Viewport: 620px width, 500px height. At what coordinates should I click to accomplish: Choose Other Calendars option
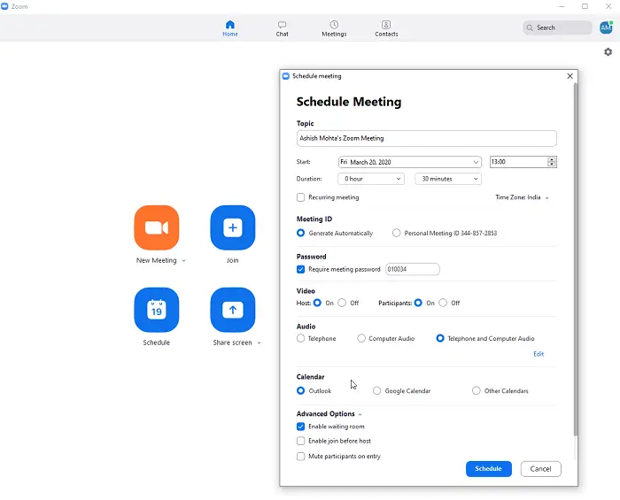pyautogui.click(x=477, y=390)
